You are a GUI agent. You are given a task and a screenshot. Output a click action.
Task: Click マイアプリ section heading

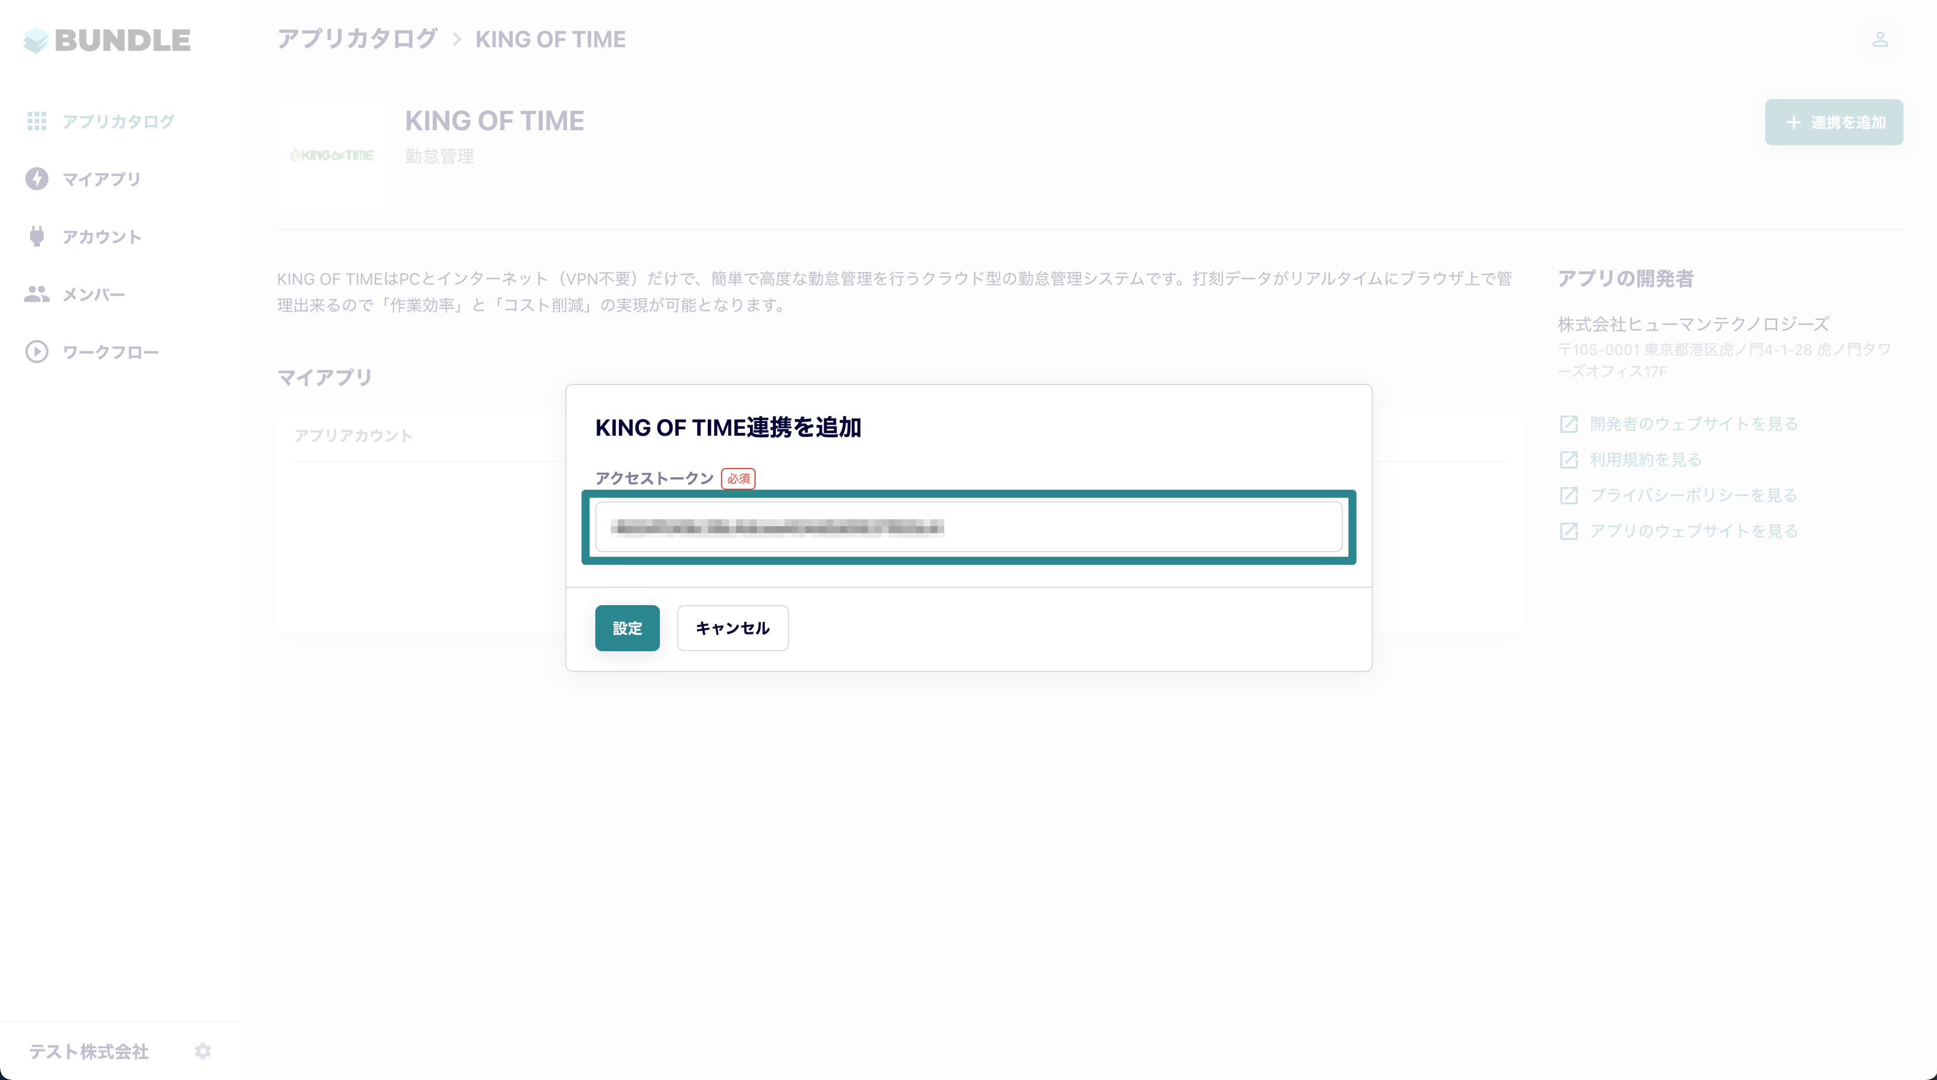325,377
